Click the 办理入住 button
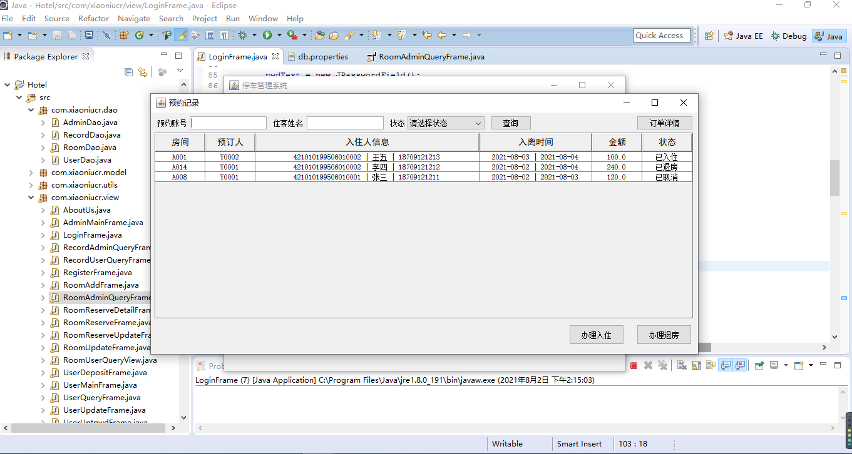 click(x=597, y=335)
